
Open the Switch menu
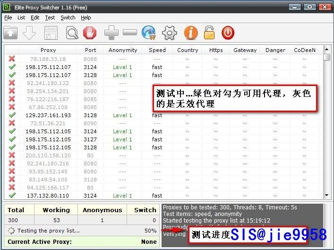click(68, 17)
